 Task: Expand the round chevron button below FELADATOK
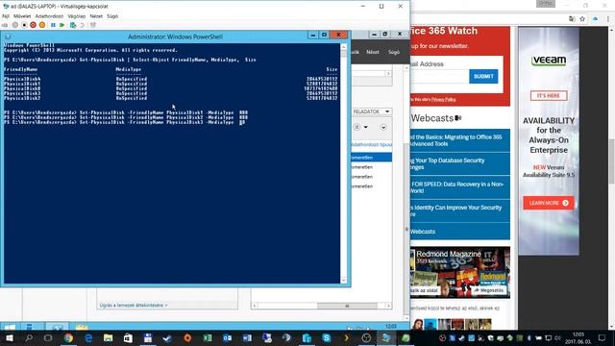pyautogui.click(x=383, y=127)
